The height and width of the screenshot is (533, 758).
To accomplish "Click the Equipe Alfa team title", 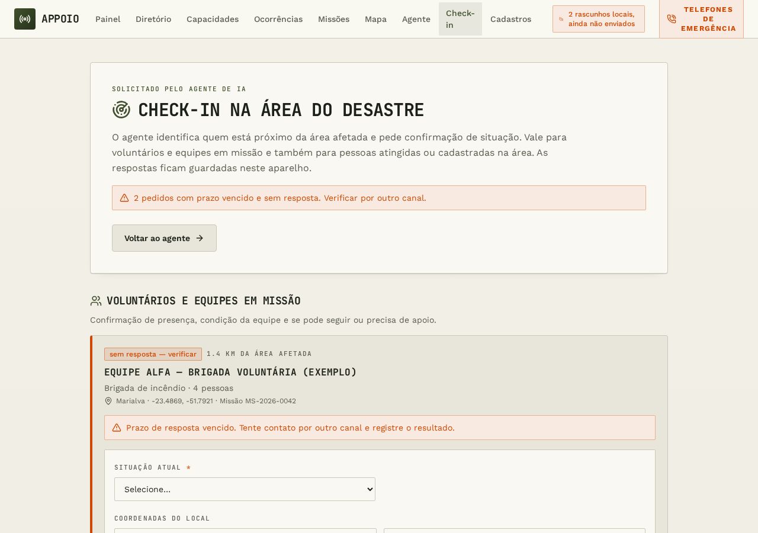I will [x=231, y=372].
